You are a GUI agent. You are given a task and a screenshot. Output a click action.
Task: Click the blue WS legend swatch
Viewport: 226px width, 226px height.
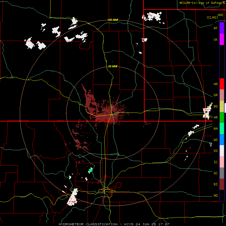pyautogui.click(x=222, y=140)
